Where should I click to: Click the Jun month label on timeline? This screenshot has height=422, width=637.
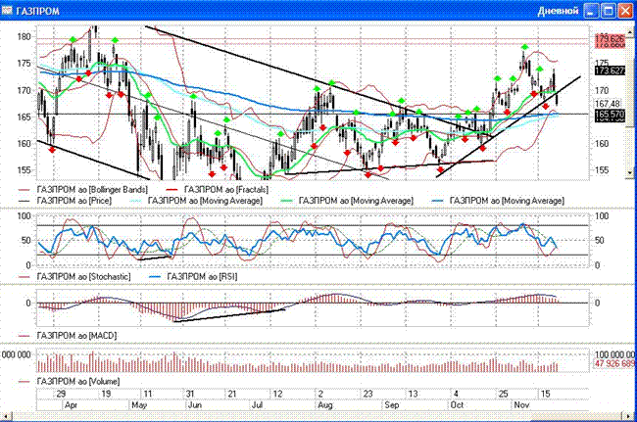(195, 404)
